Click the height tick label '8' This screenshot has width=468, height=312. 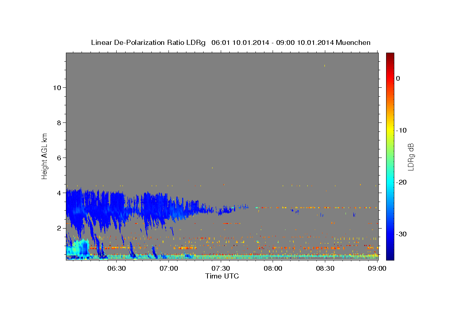59,123
